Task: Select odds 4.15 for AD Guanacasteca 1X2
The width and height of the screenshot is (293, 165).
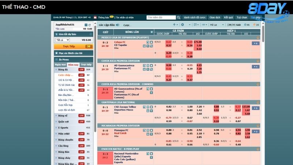Action: pyautogui.click(x=199, y=65)
